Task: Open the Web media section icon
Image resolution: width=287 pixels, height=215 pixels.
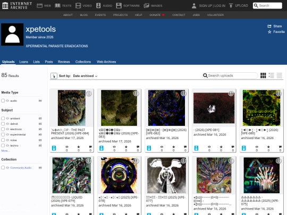Action: coord(39,6)
